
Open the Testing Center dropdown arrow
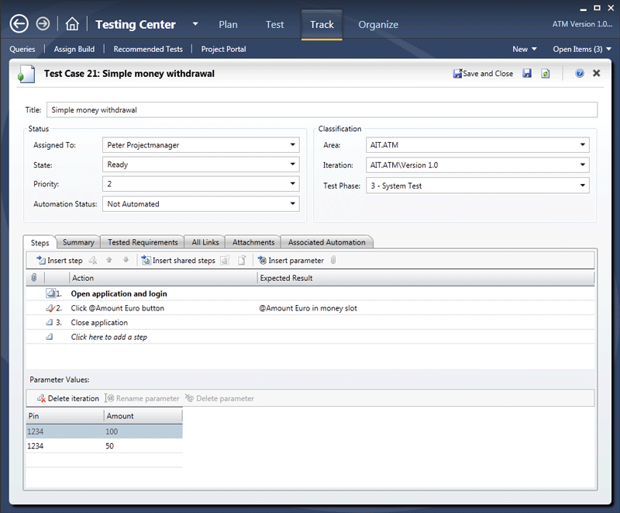(195, 24)
